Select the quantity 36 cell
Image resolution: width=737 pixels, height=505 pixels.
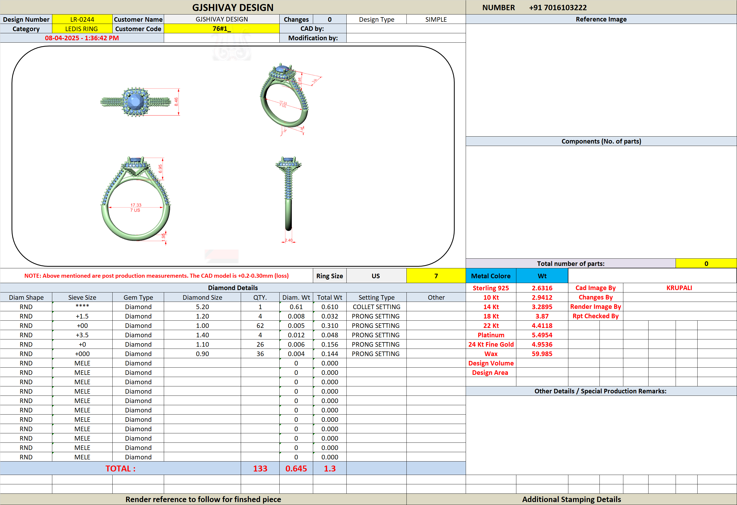click(x=260, y=354)
